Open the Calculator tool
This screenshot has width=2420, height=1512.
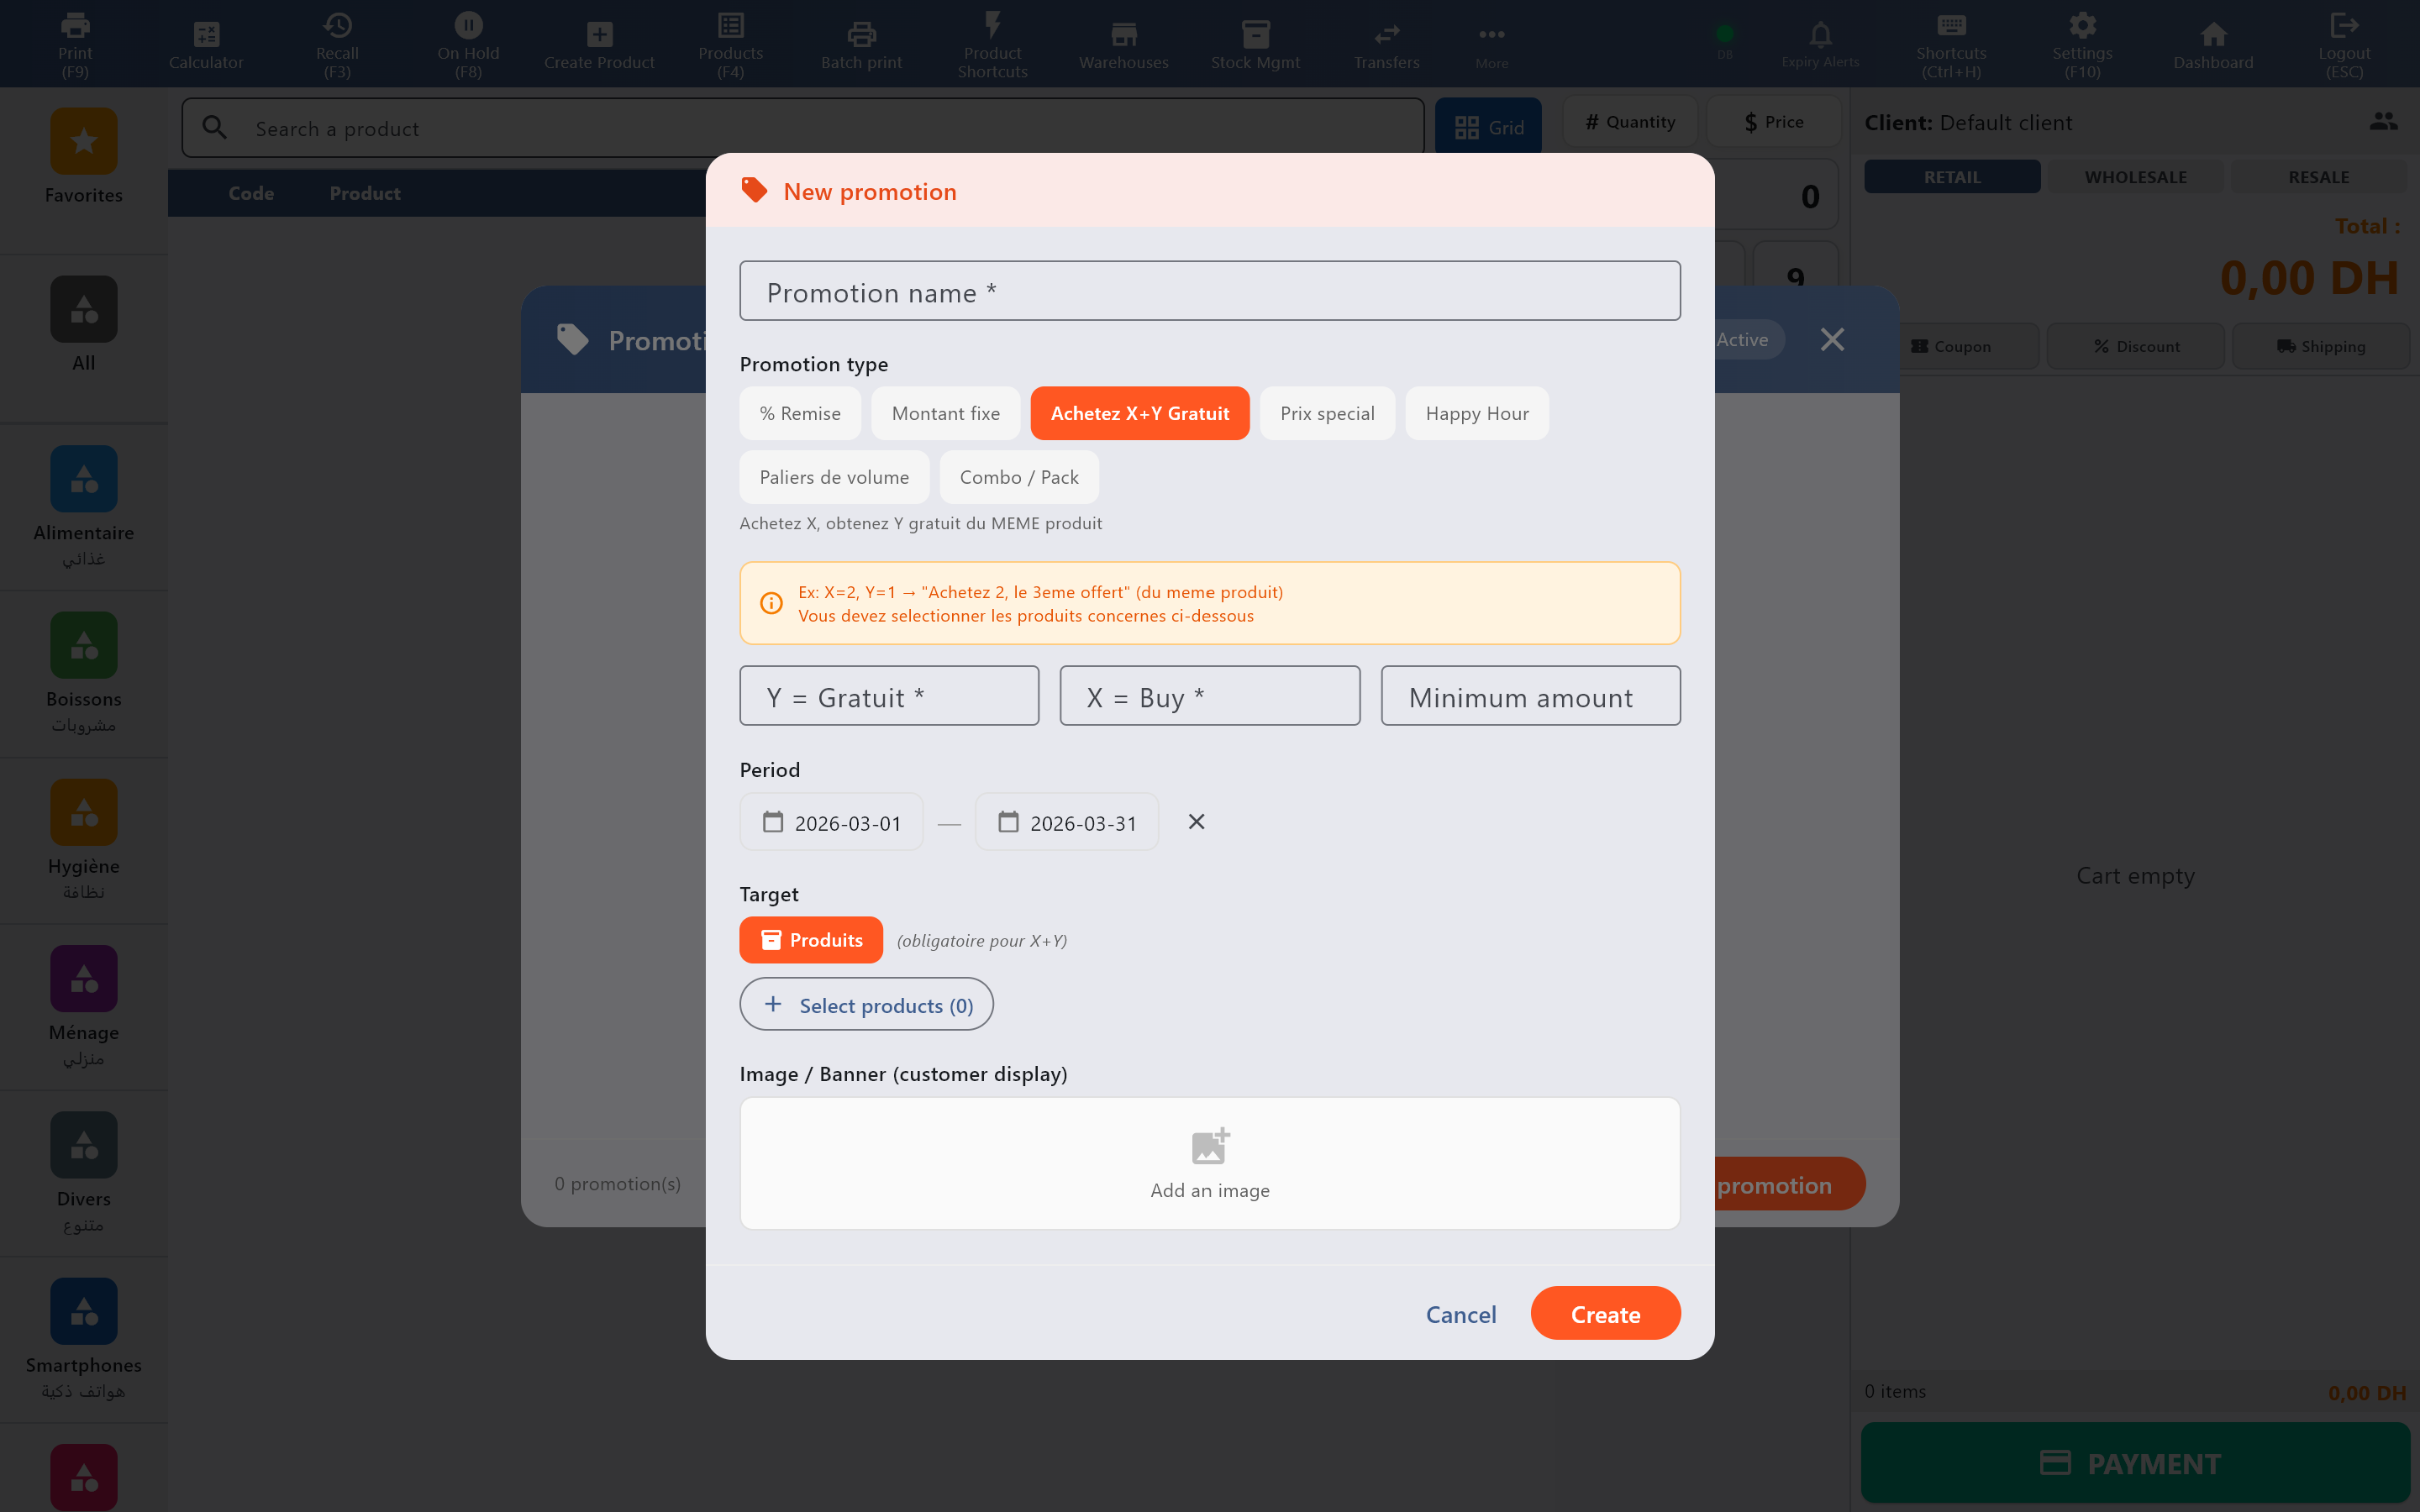206,45
